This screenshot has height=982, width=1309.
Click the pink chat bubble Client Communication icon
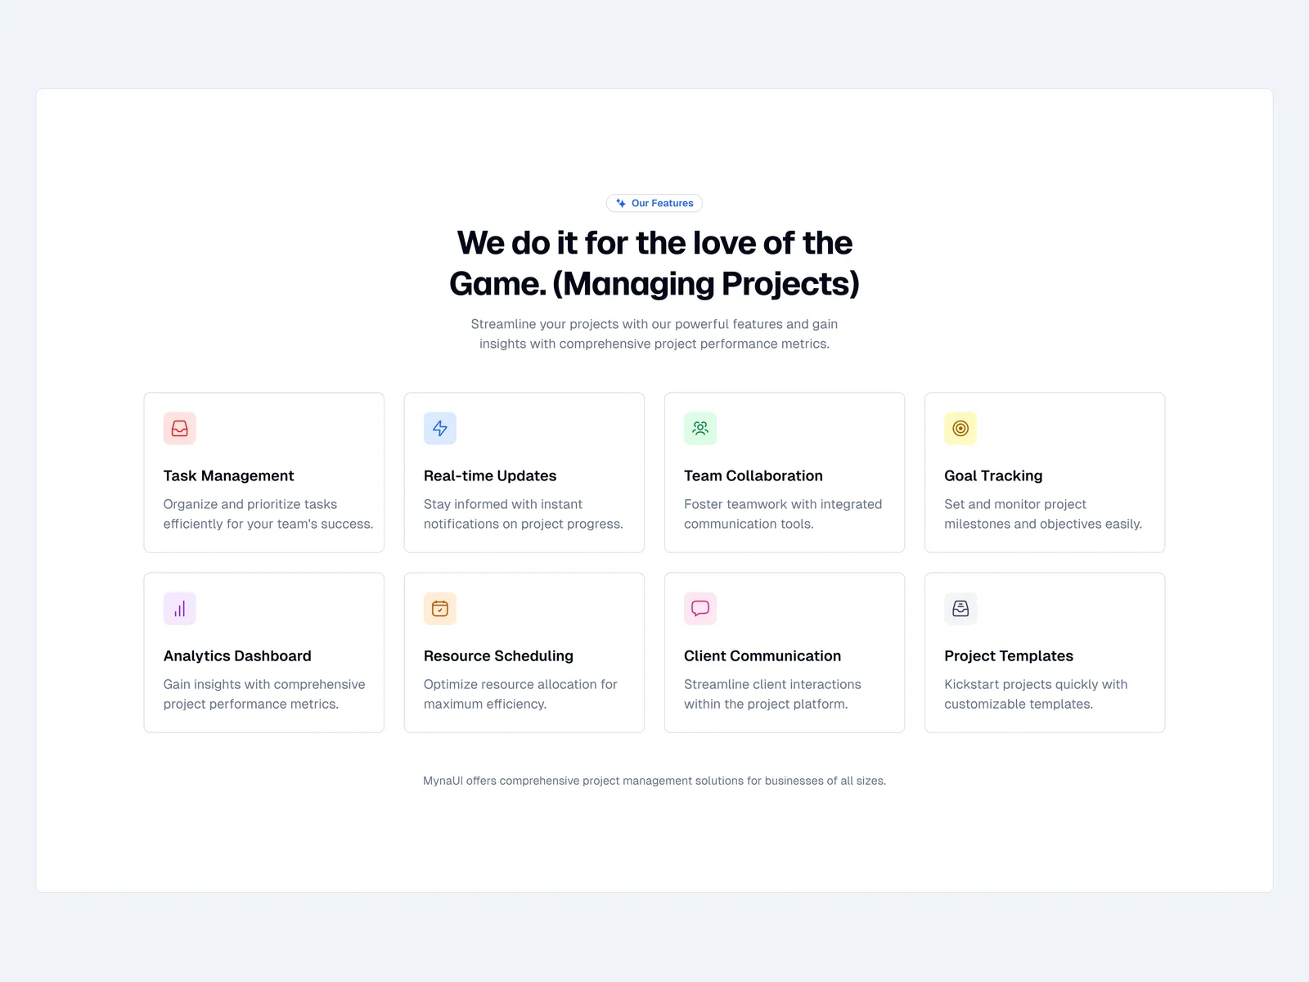(x=700, y=608)
